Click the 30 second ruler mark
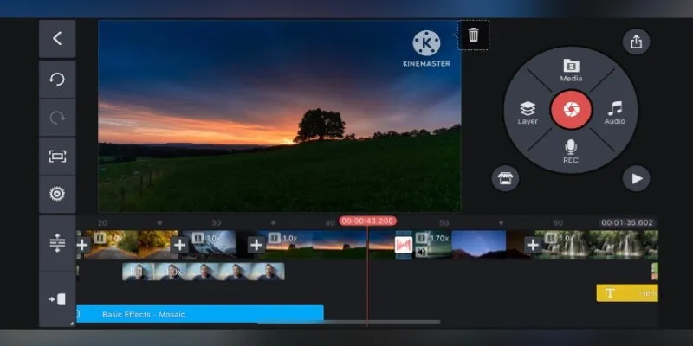Image resolution: width=693 pixels, height=346 pixels. (216, 223)
